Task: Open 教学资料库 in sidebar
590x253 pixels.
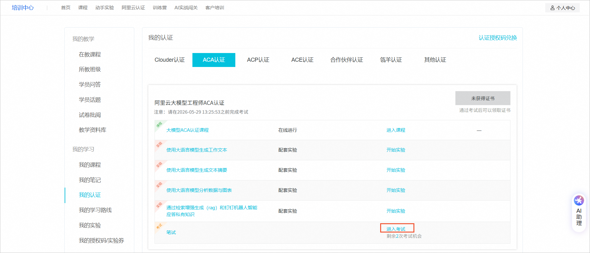Action: click(93, 130)
